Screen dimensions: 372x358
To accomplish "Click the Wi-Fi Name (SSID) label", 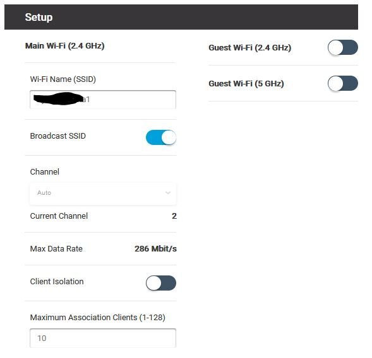I will [x=63, y=79].
